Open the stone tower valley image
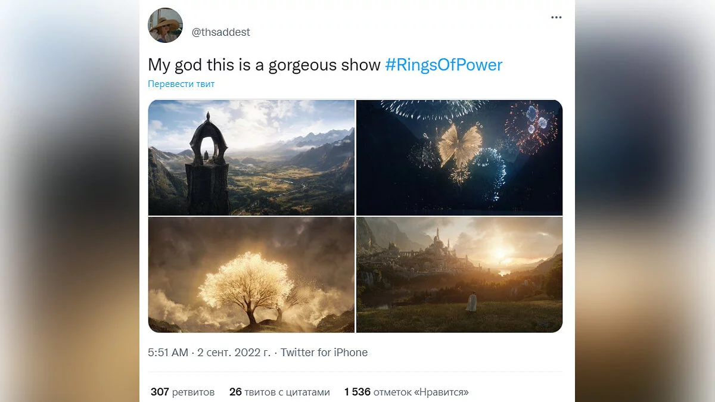This screenshot has height=402, width=715. [x=251, y=157]
